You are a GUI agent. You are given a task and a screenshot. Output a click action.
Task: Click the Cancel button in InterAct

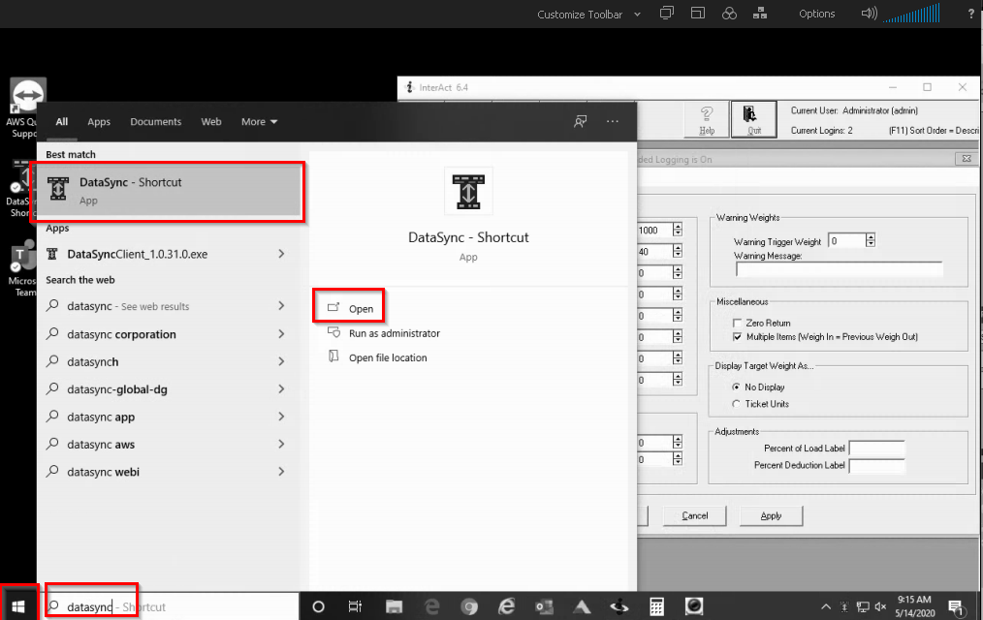click(695, 515)
